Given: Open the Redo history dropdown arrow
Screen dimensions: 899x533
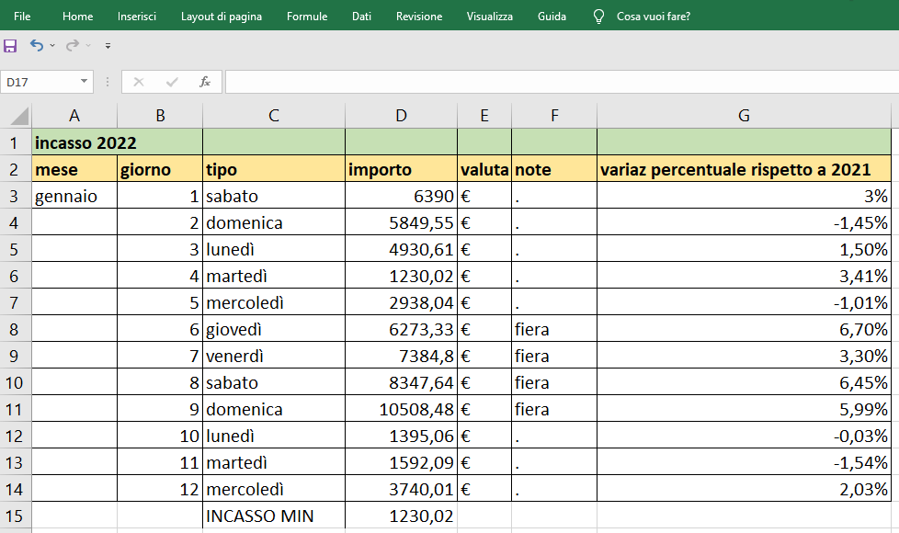Looking at the screenshot, I should (88, 45).
